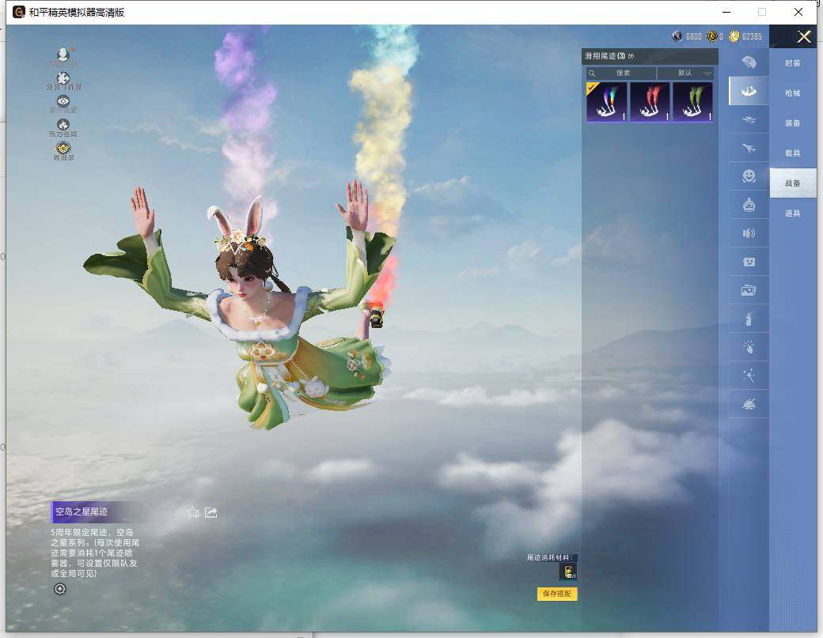Click the character portrait icon at top left

coord(63,54)
